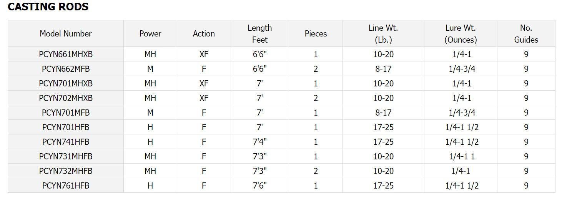Image resolution: width=562 pixels, height=197 pixels.
Task: Click the Action column header
Action: point(204,34)
